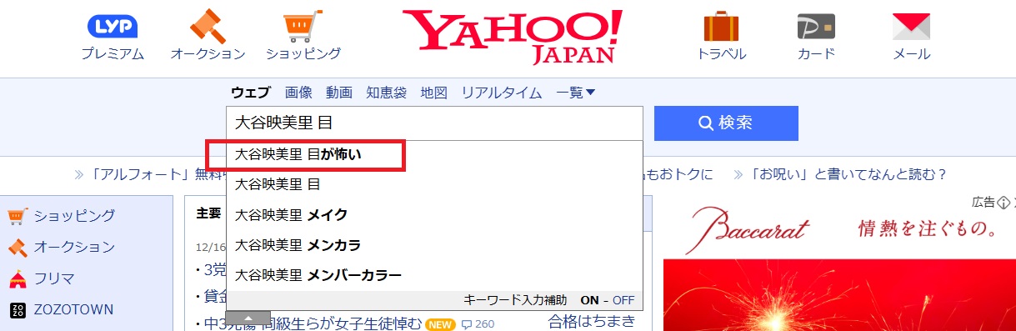Click the sidebar ショッピング cart icon
This screenshot has width=1016, height=331.
[18, 216]
